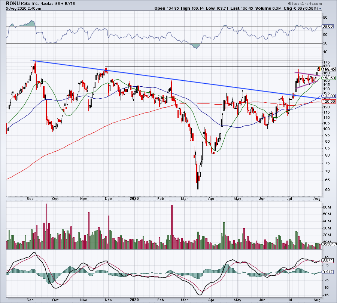
Task: Click the 175 price axis label
Action: click(x=327, y=62)
